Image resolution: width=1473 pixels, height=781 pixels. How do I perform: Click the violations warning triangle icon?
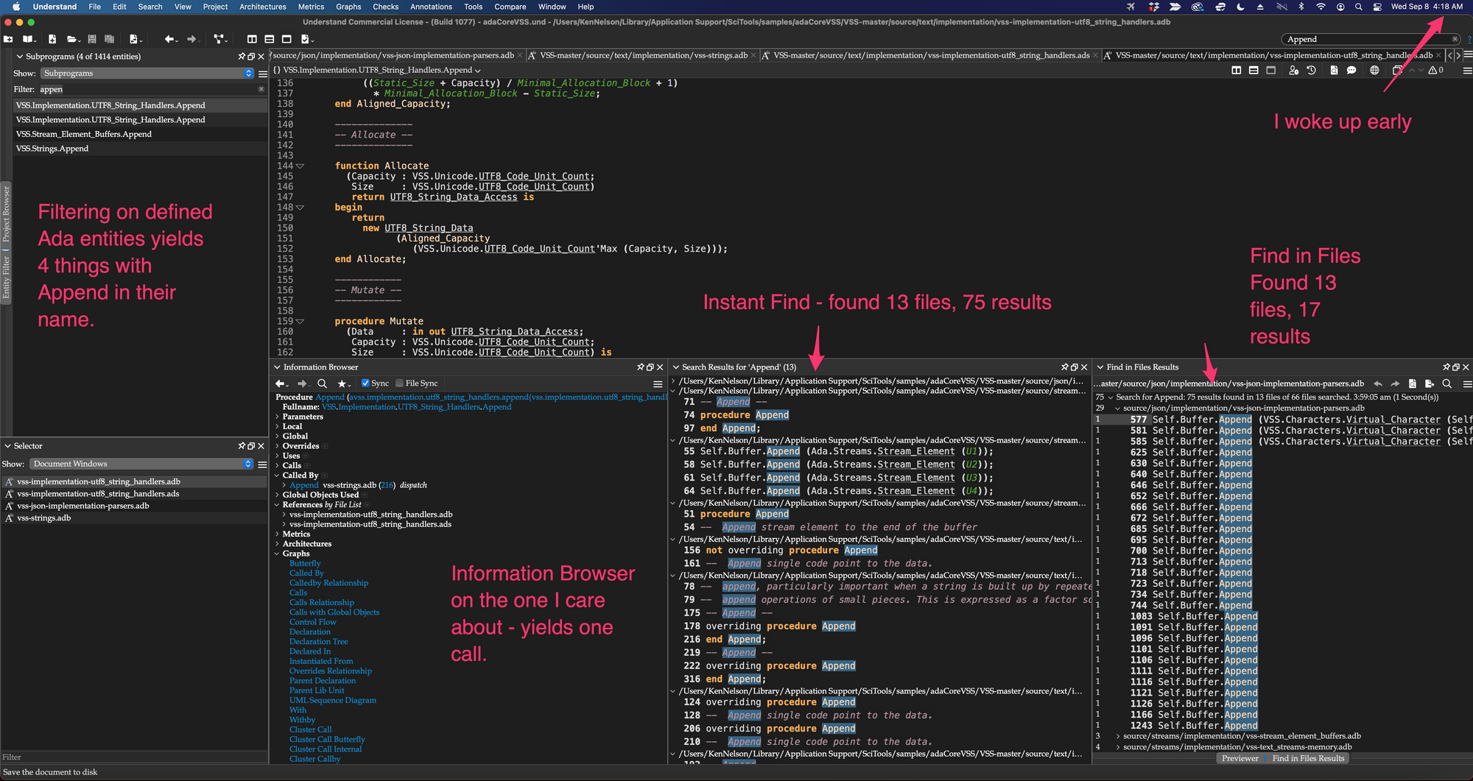tap(1432, 71)
